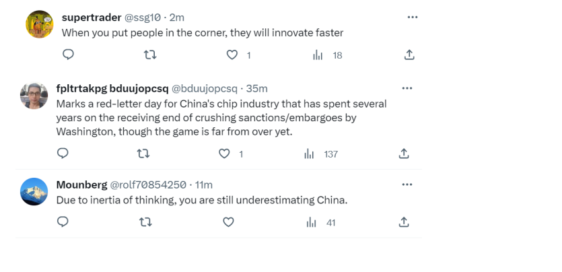
Task: Retweet Mounberg's post about underestimating China
Action: (145, 222)
